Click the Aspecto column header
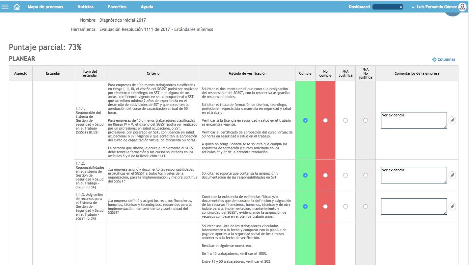 point(21,73)
